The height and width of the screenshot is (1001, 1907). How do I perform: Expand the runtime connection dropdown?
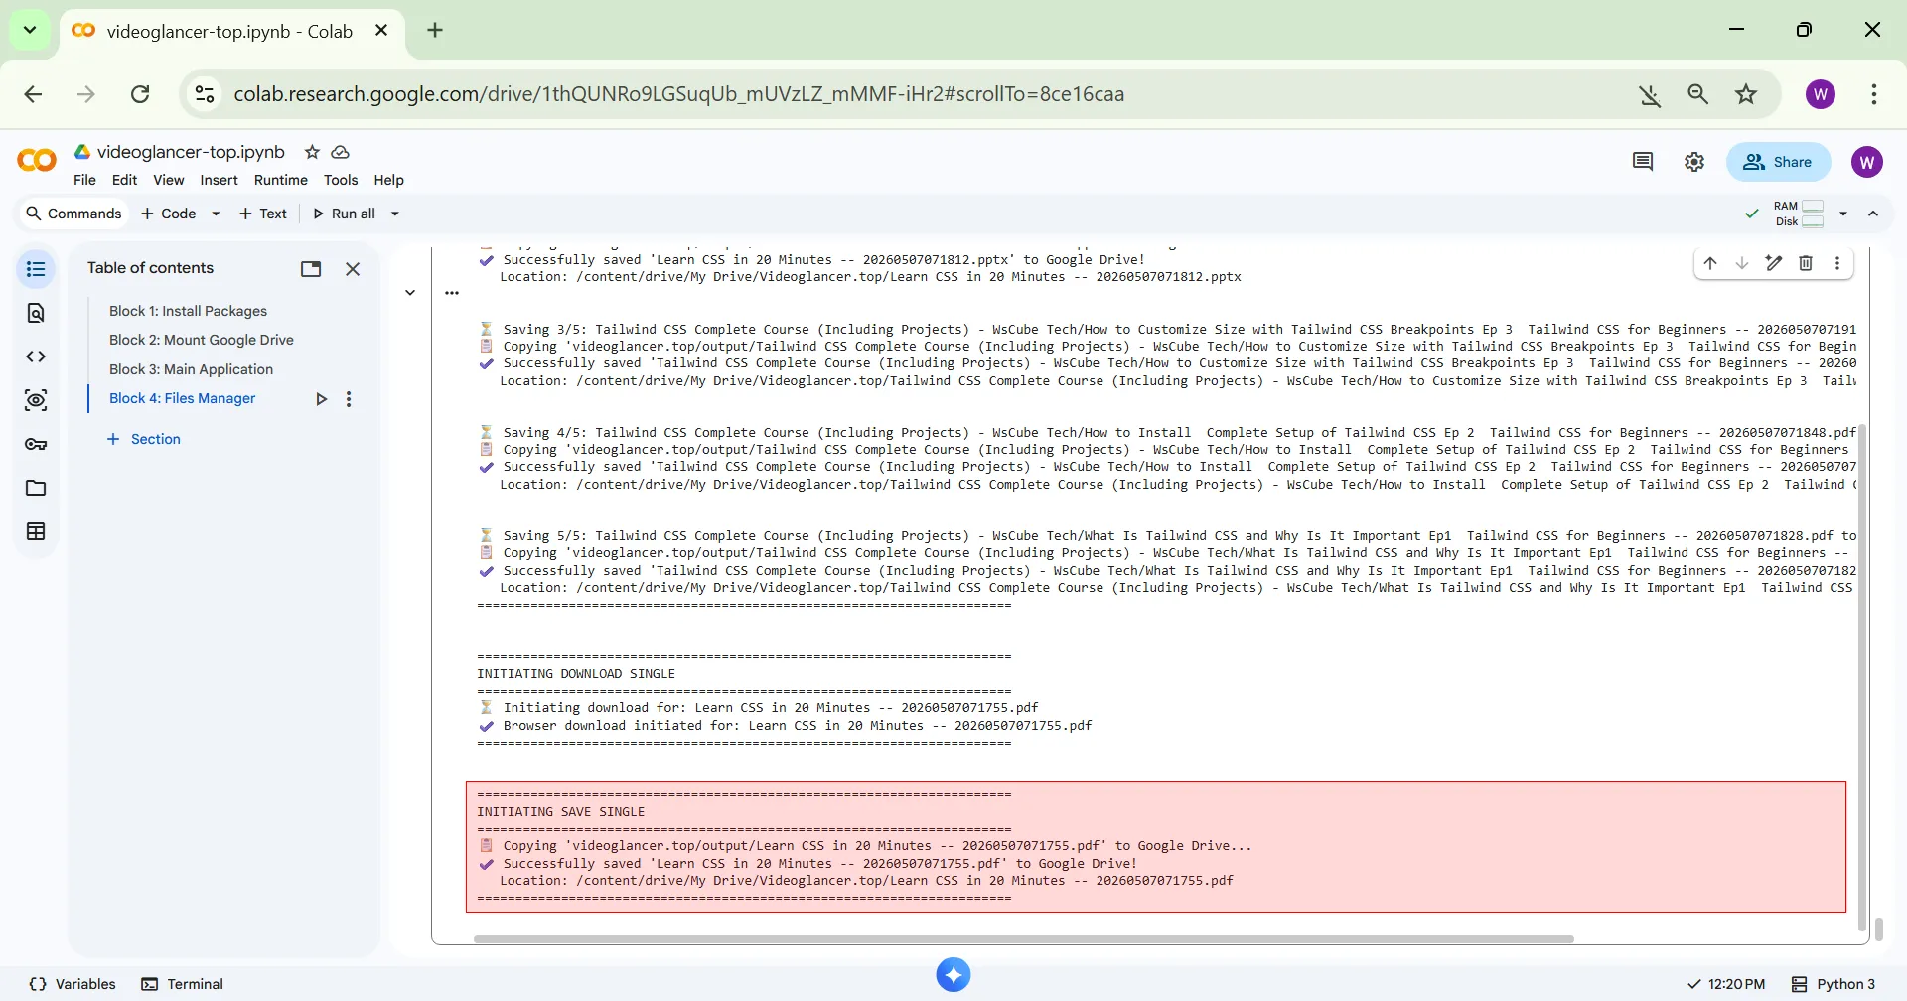pos(1843,214)
